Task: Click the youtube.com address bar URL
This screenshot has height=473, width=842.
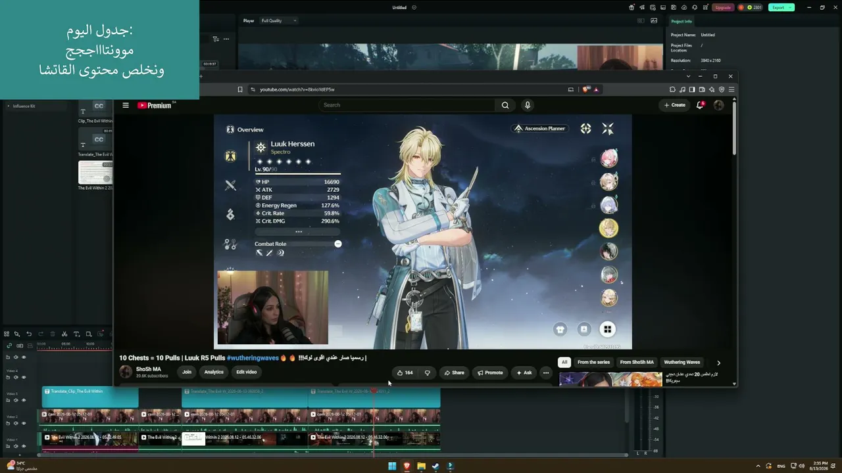Action: click(297, 89)
